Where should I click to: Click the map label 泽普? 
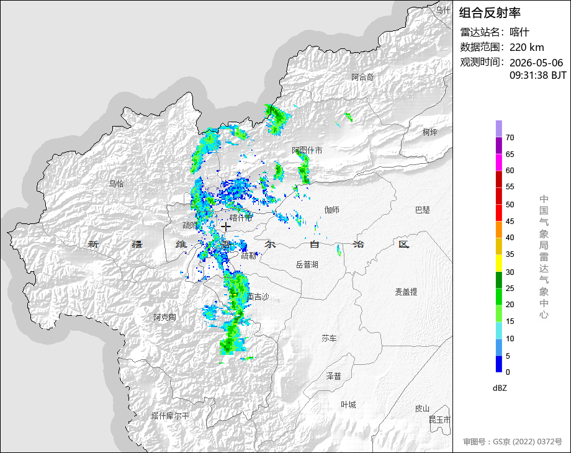333,376
